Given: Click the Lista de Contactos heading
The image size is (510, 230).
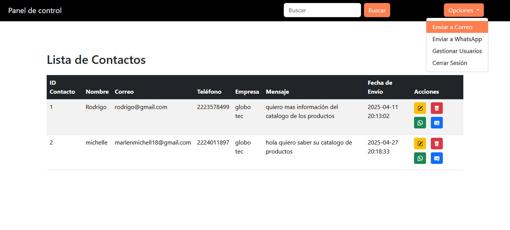Looking at the screenshot, I should 96,60.
